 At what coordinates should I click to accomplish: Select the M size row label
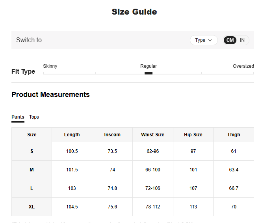(32, 170)
